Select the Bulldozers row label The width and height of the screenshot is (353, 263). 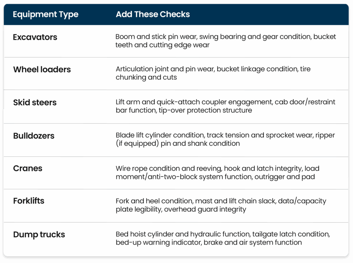click(34, 136)
